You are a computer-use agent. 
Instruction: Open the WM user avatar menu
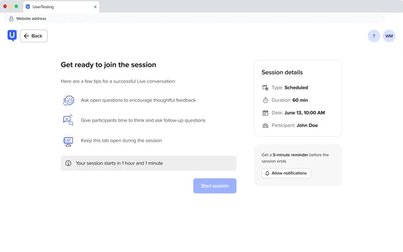(389, 36)
